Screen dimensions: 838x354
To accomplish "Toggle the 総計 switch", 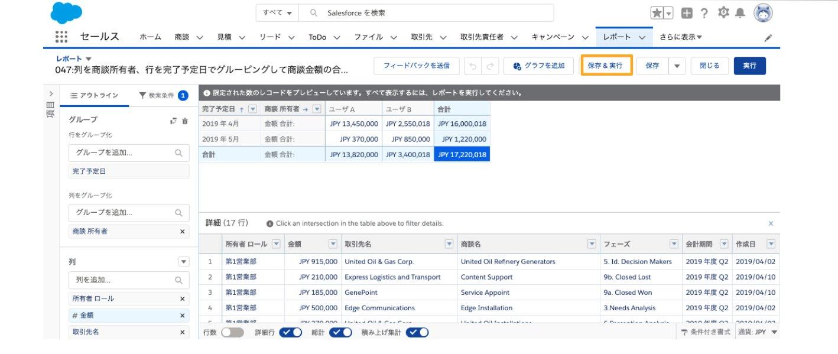I will pos(340,332).
